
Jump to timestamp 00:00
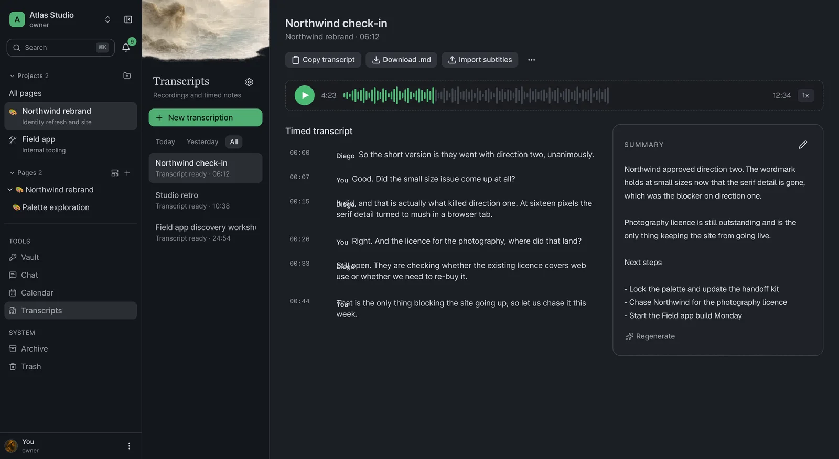299,153
